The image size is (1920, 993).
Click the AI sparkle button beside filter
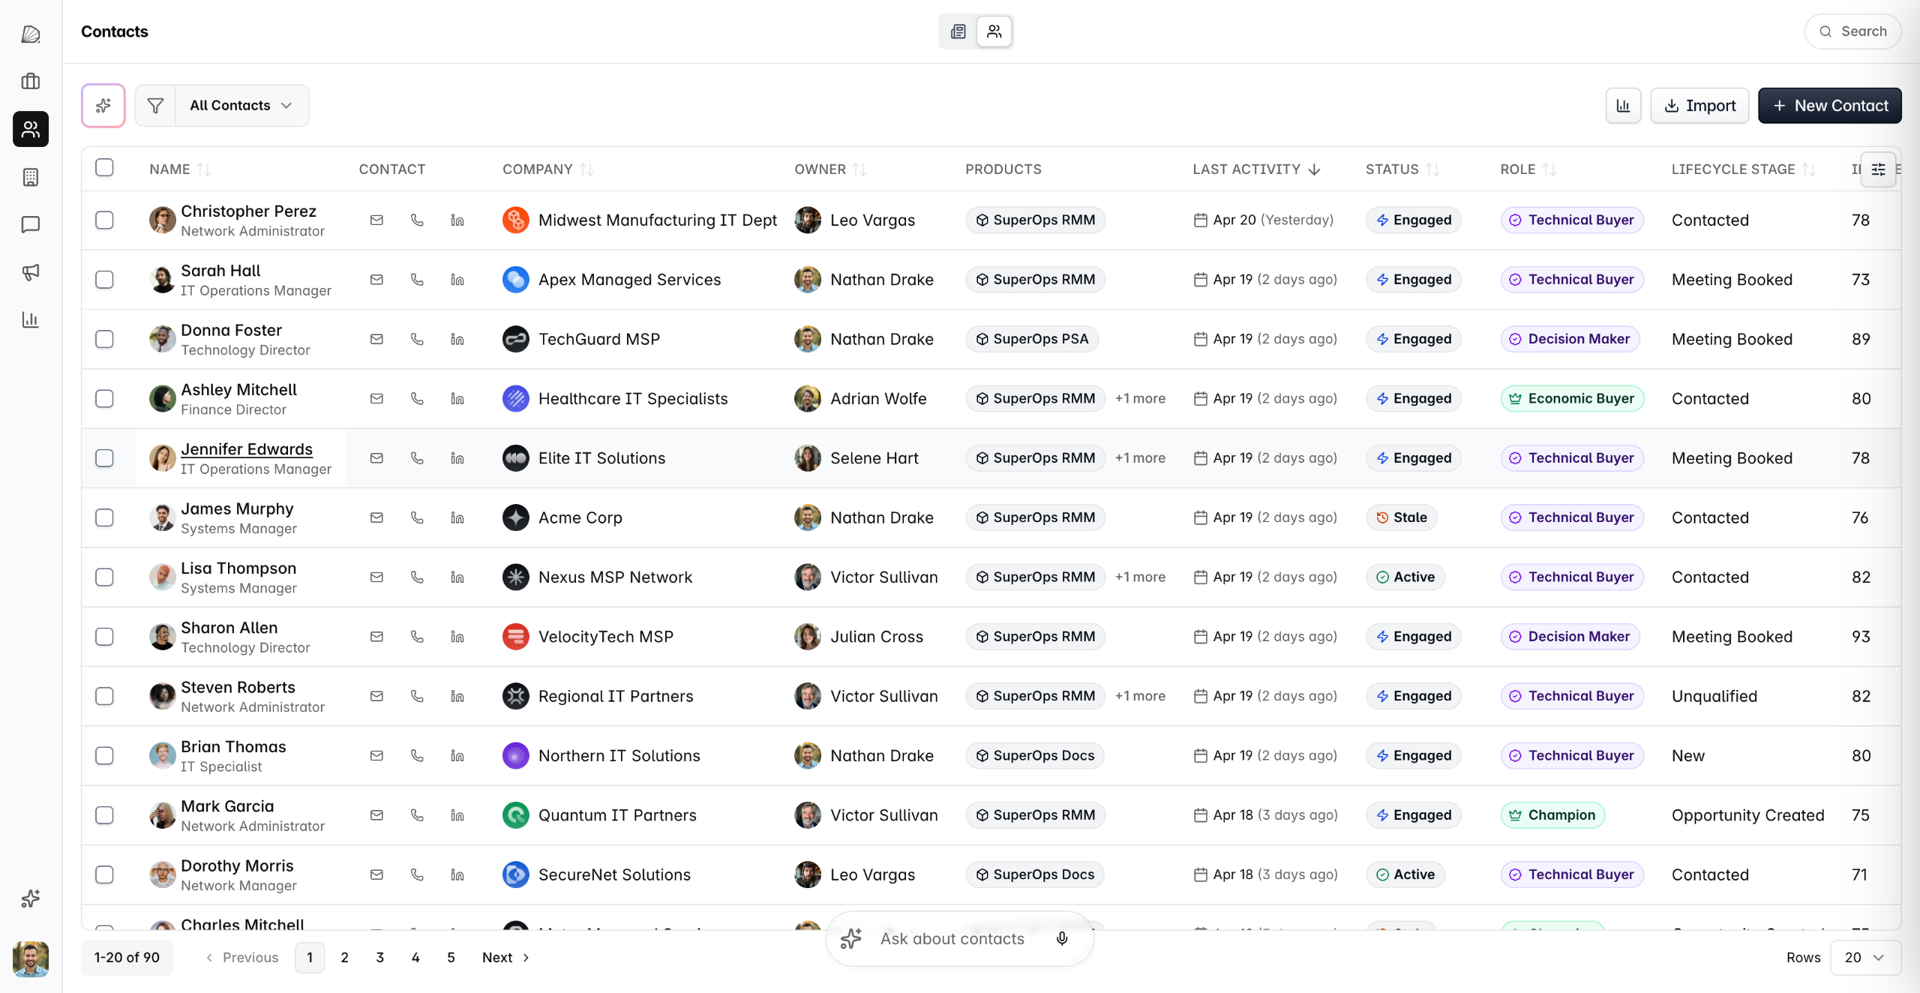click(103, 106)
